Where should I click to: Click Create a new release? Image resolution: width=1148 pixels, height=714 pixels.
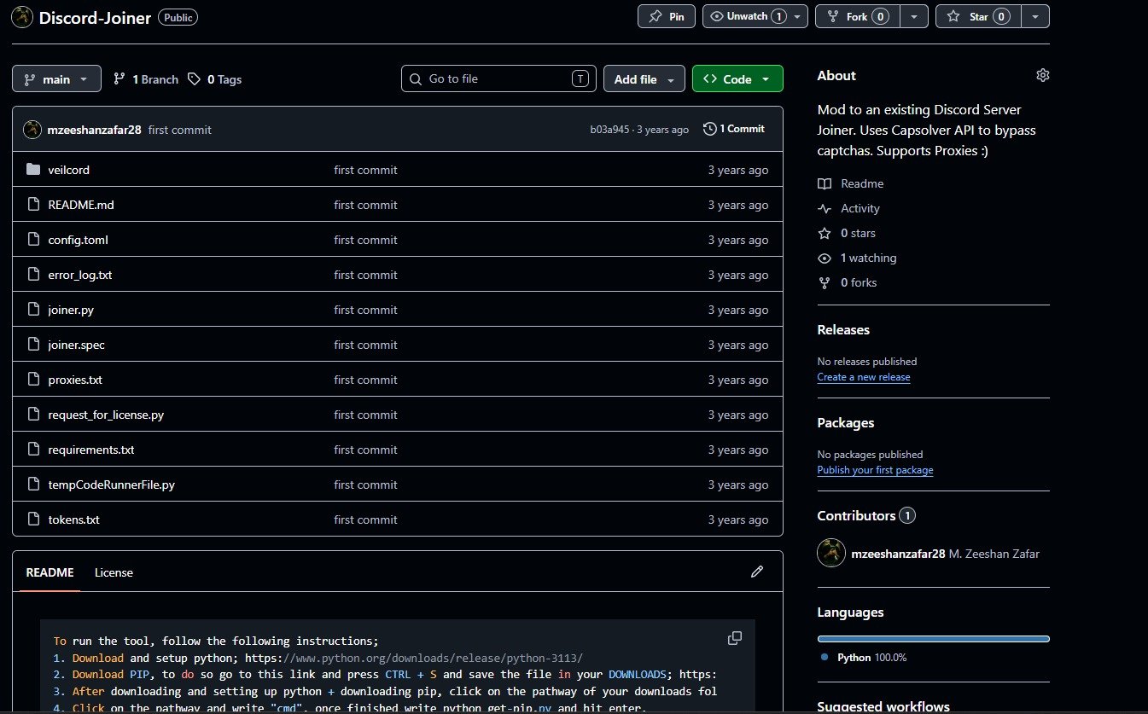tap(864, 377)
